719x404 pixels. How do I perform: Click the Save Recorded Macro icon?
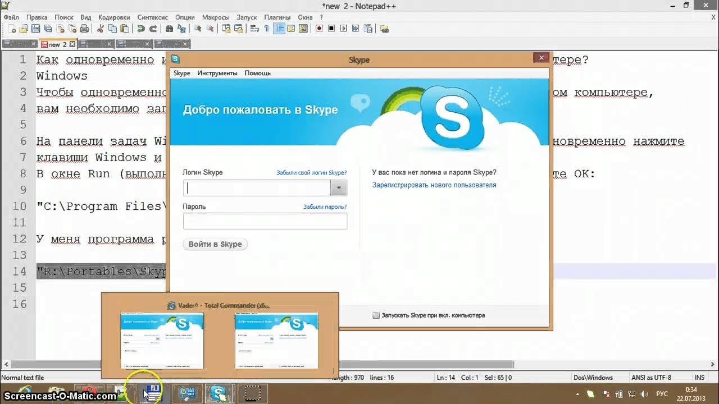coord(368,28)
